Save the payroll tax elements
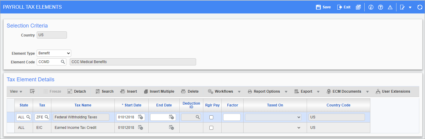425x139 pixels. [323, 7]
